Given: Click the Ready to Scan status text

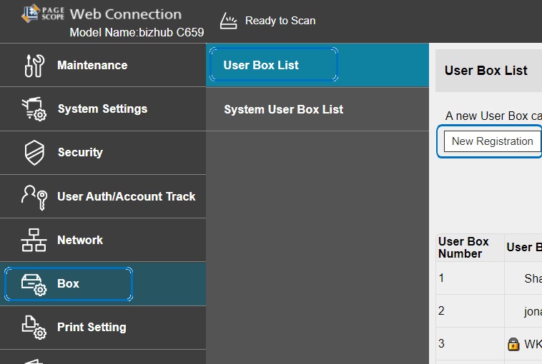Looking at the screenshot, I should pos(280,21).
